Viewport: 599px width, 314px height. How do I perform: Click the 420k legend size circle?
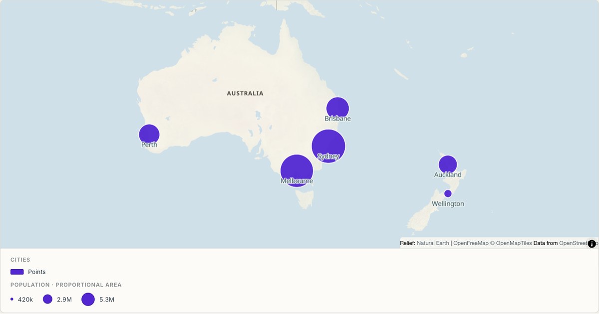click(11, 300)
